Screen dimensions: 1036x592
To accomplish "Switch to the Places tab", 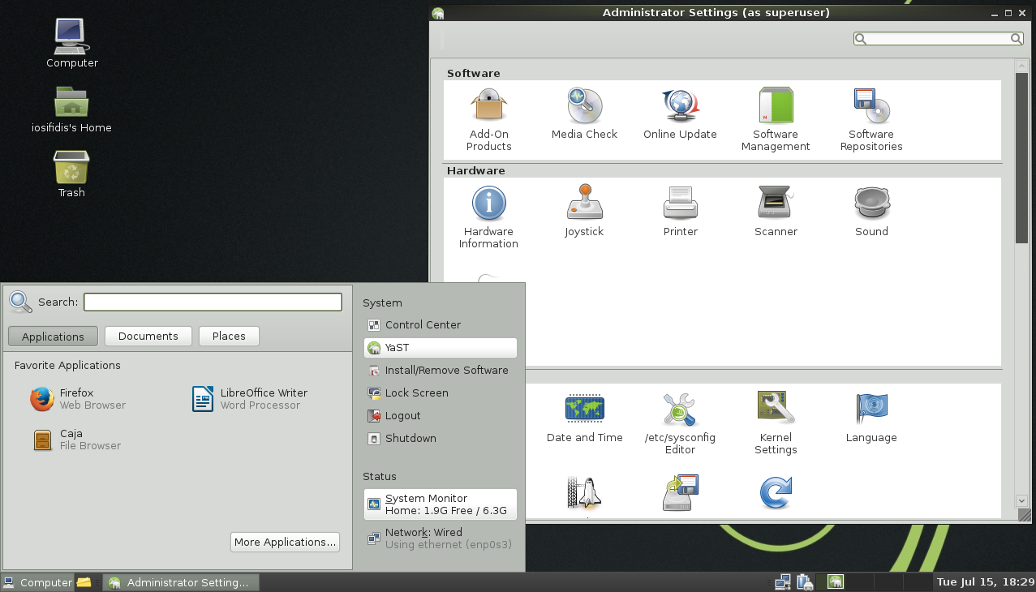I will [x=229, y=336].
